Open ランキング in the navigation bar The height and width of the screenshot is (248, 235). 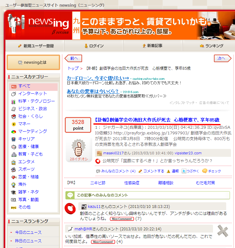(x=212, y=46)
